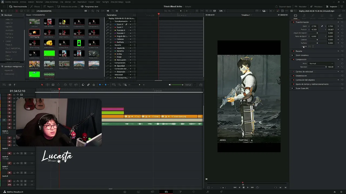Image resolution: width=346 pixels, height=194 pixels.
Task: Stop playback in the viewer
Action: [x=243, y=188]
